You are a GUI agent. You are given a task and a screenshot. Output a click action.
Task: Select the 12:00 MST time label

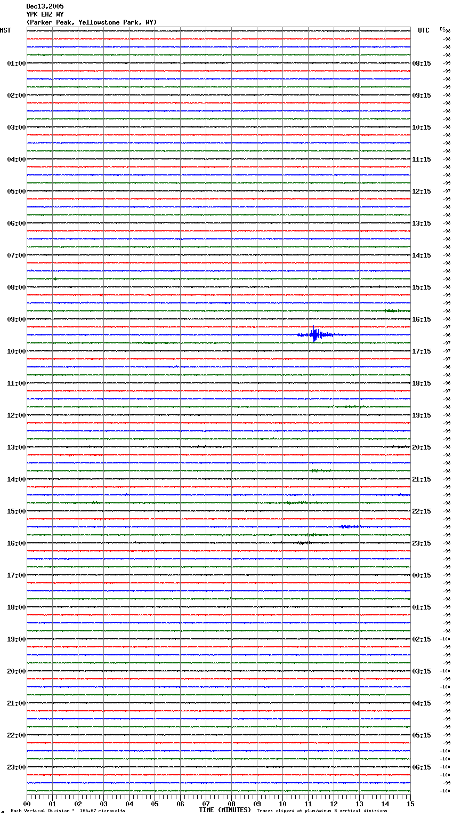click(x=16, y=415)
